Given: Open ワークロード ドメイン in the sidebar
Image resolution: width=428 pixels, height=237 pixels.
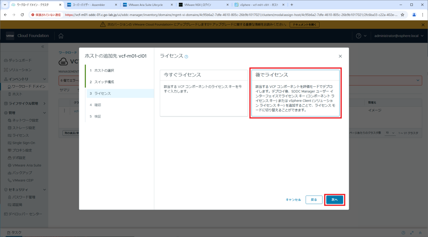Looking at the screenshot, I should pyautogui.click(x=27, y=86).
